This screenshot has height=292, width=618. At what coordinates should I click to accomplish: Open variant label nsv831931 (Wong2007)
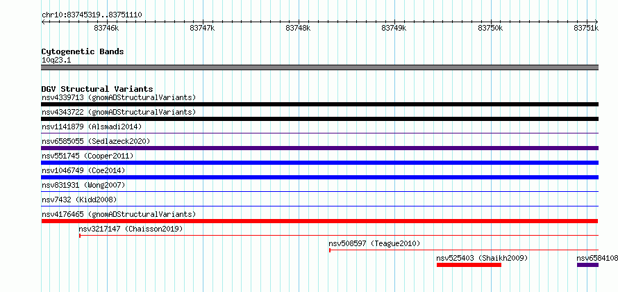83,185
